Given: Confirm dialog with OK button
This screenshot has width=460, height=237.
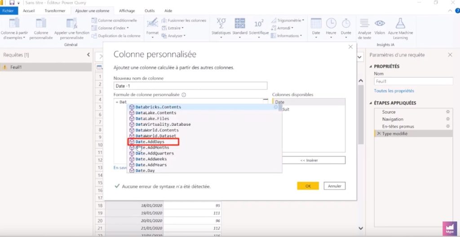Looking at the screenshot, I should pyautogui.click(x=308, y=186).
